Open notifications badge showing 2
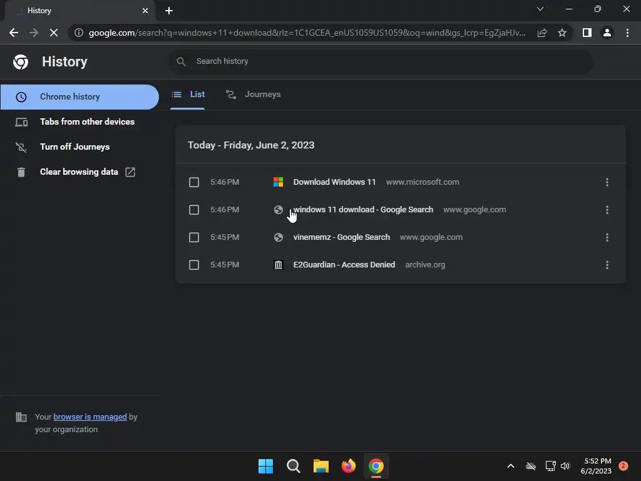Screen dimensions: 641x481 click(x=623, y=466)
